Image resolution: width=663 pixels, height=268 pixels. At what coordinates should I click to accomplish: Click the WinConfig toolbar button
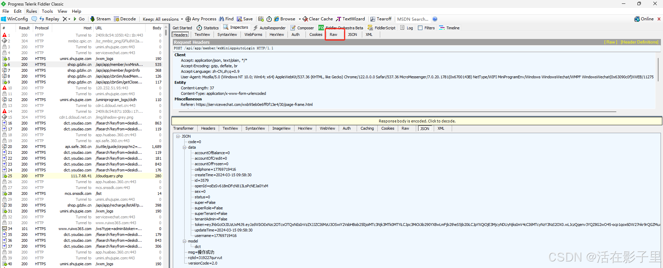point(15,19)
